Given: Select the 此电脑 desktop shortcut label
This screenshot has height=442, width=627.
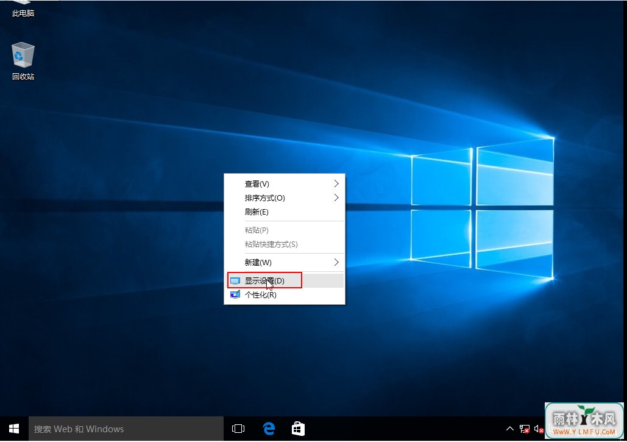Looking at the screenshot, I should click(x=23, y=13).
